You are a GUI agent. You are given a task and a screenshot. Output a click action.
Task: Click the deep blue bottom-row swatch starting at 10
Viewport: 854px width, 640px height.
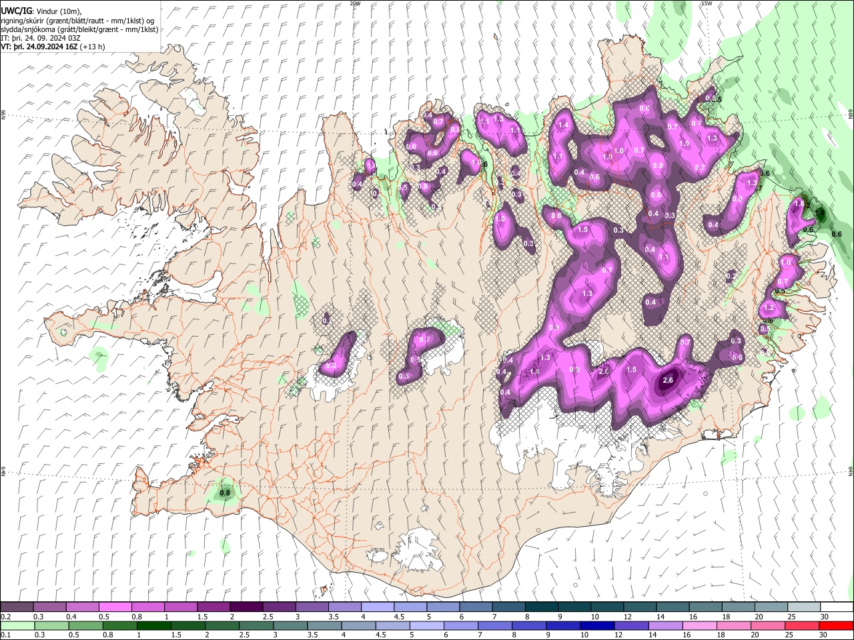[x=597, y=626]
